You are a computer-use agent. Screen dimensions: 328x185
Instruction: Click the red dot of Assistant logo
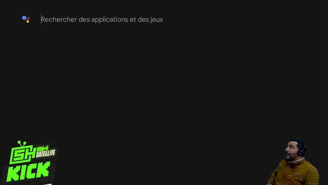point(28,18)
